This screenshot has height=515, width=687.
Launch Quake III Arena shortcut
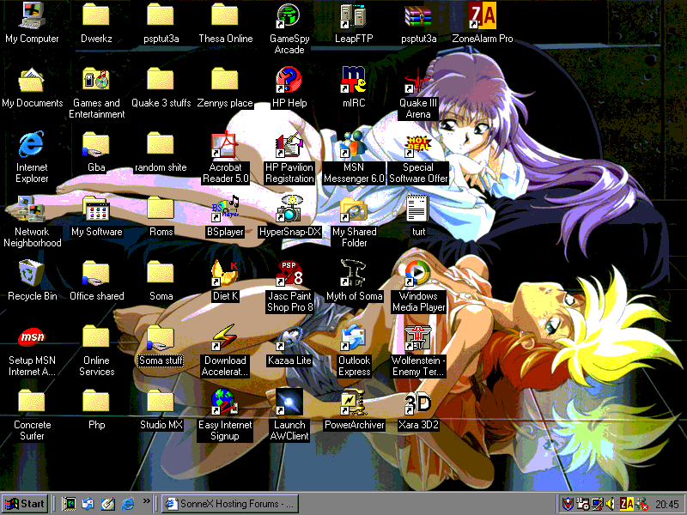(418, 80)
